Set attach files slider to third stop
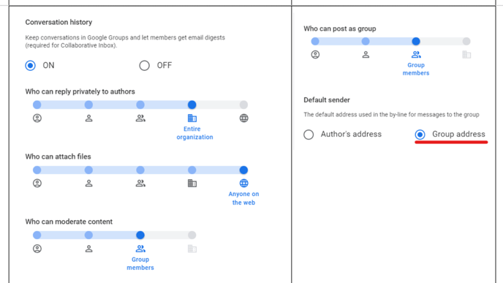The image size is (503, 283). tap(140, 170)
